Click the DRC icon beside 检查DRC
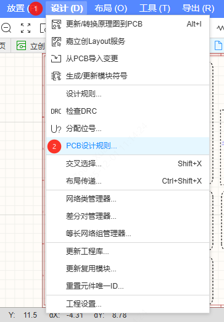The width and height of the screenshot is (224, 322). tap(56, 111)
